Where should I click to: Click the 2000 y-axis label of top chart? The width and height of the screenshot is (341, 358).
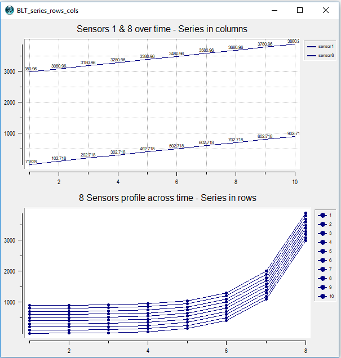point(10,102)
